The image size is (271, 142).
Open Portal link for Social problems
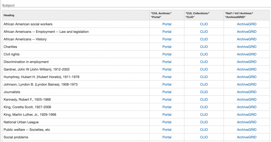[x=167, y=137]
